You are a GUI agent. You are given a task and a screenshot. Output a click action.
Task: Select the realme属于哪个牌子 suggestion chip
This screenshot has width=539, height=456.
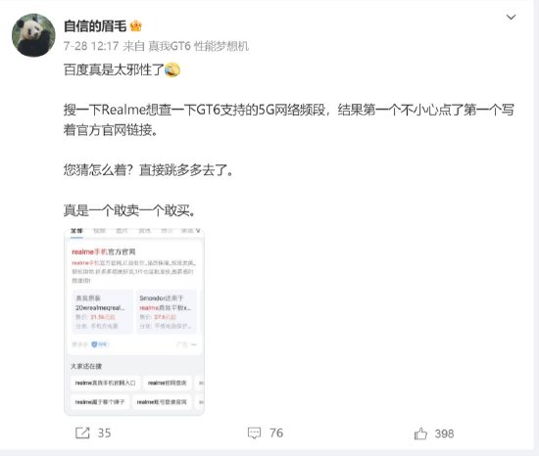(100, 402)
